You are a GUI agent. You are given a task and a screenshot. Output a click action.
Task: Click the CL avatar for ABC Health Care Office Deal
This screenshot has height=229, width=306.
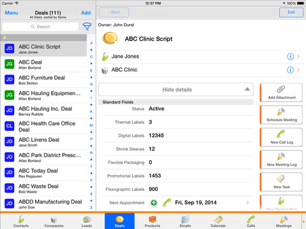click(10, 126)
